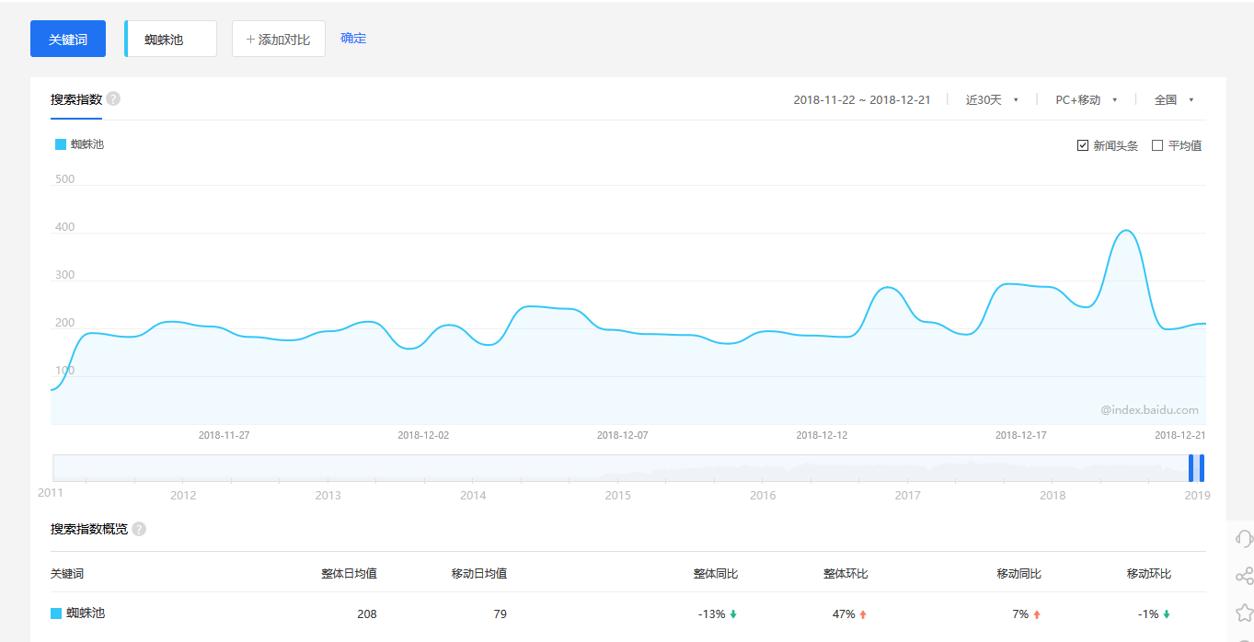Image resolution: width=1254 pixels, height=642 pixels.
Task: Click the 2018-12-07 date label on chart axis
Action: pyautogui.click(x=623, y=435)
